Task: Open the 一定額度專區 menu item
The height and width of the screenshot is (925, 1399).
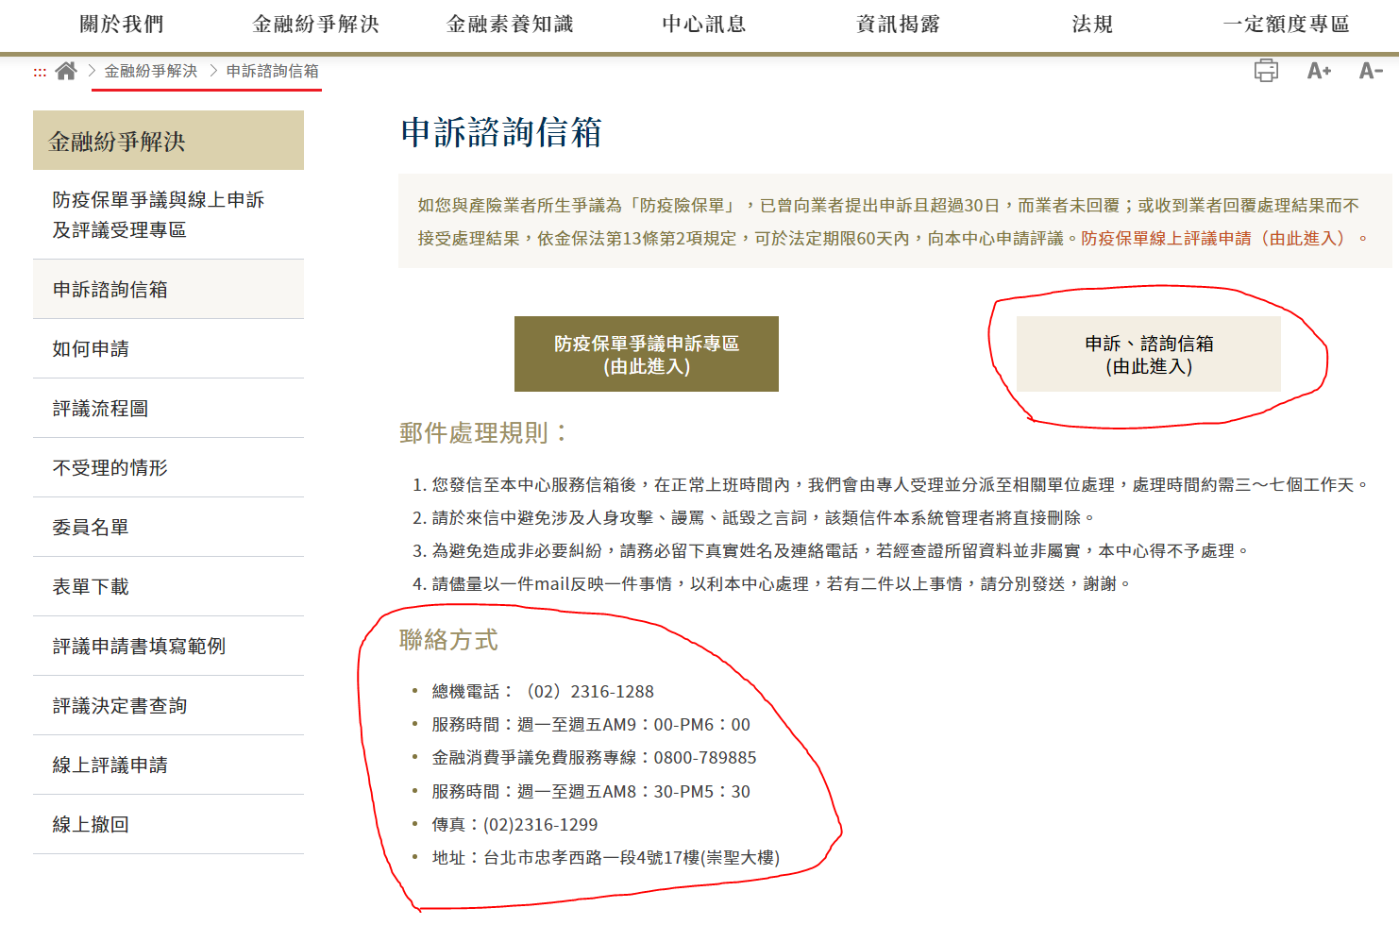Action: click(x=1286, y=25)
